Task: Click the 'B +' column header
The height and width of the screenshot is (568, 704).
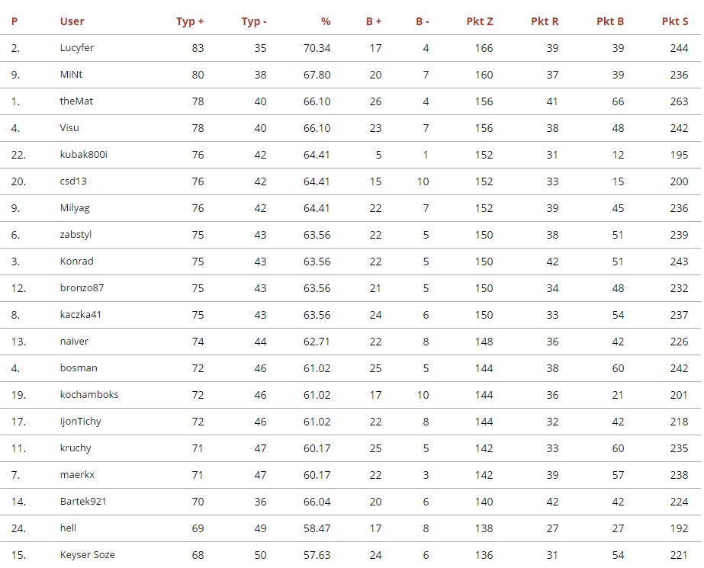Action: point(374,21)
